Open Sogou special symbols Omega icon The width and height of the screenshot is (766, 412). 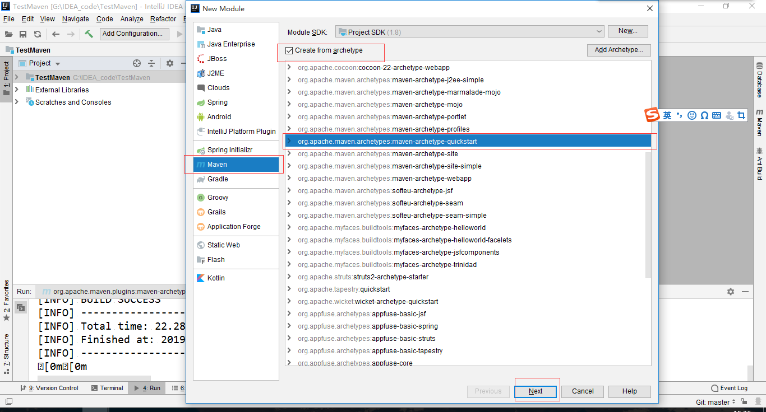(704, 115)
